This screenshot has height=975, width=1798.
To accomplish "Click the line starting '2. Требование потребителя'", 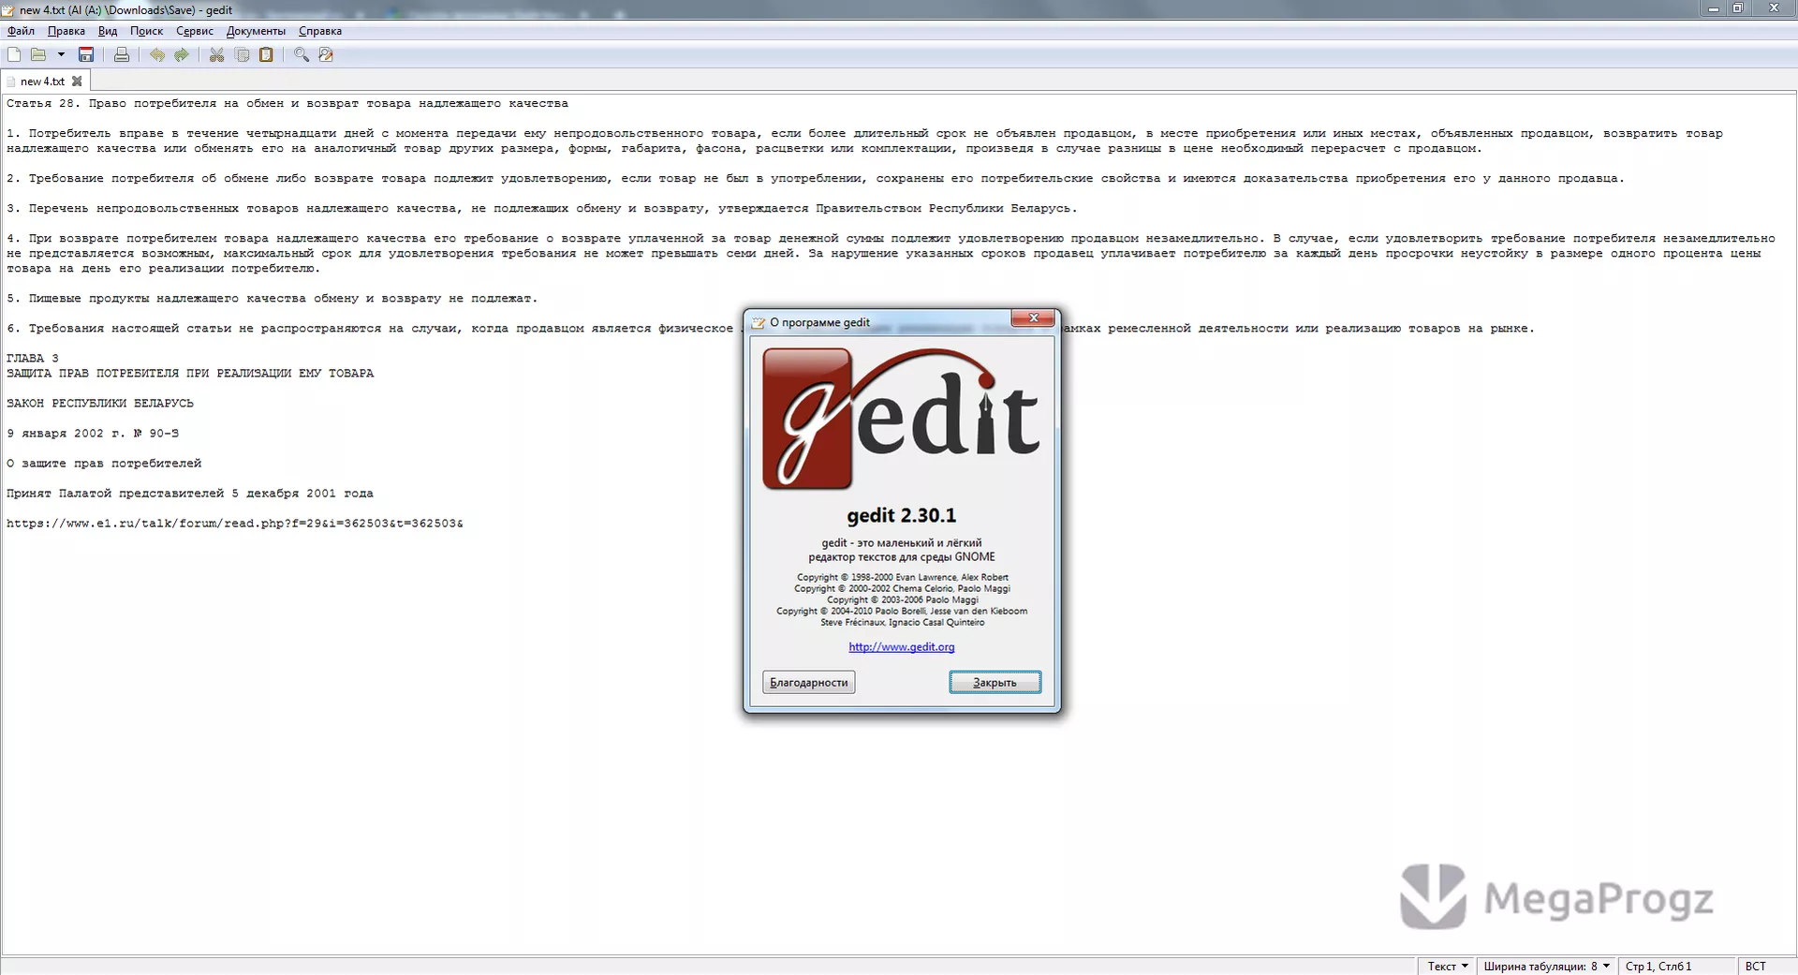I will (816, 179).
